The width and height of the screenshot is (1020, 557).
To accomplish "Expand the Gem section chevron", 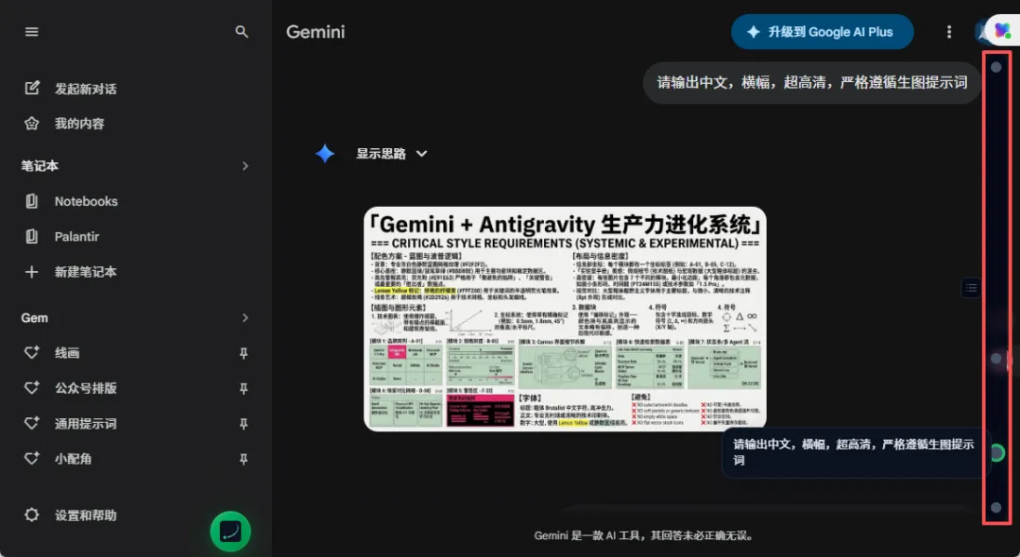I will tap(246, 318).
